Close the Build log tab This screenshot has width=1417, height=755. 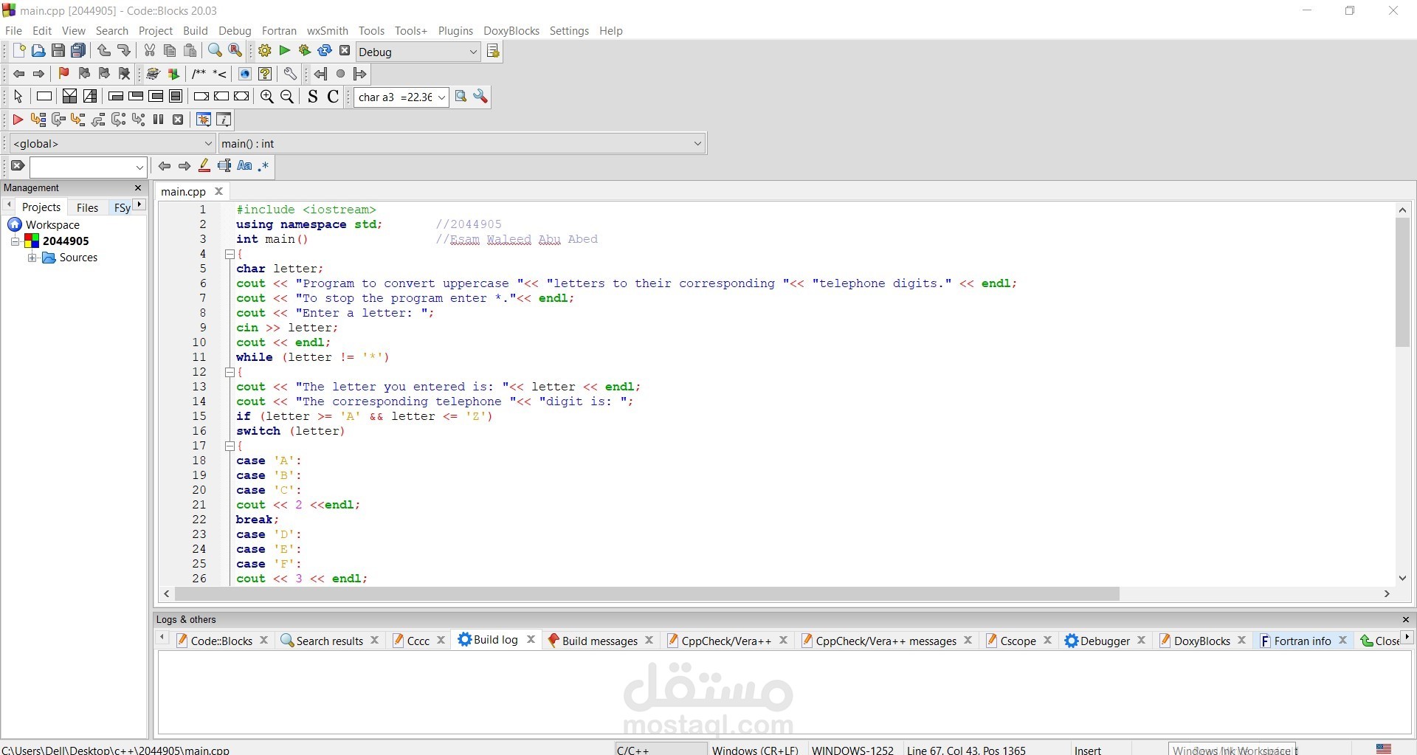pos(531,640)
